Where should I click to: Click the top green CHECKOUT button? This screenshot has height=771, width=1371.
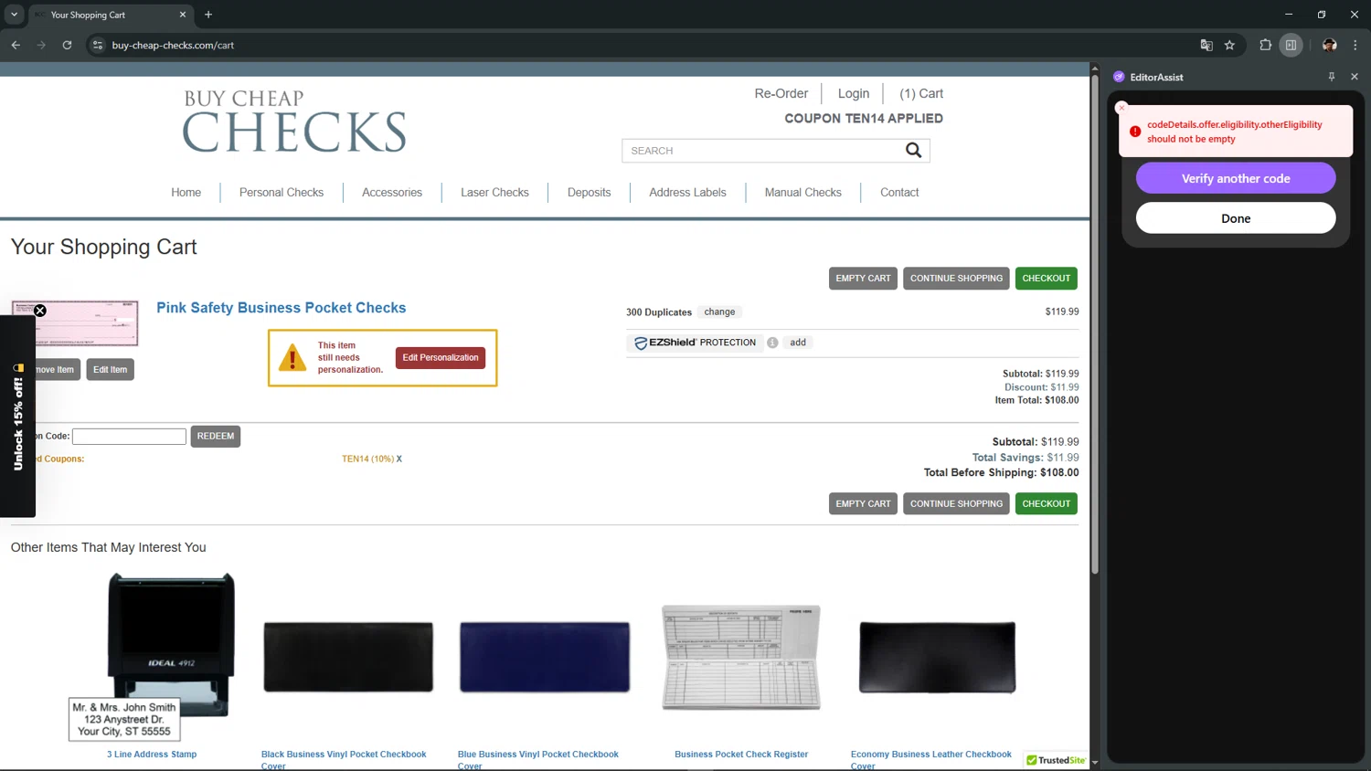1047,279
